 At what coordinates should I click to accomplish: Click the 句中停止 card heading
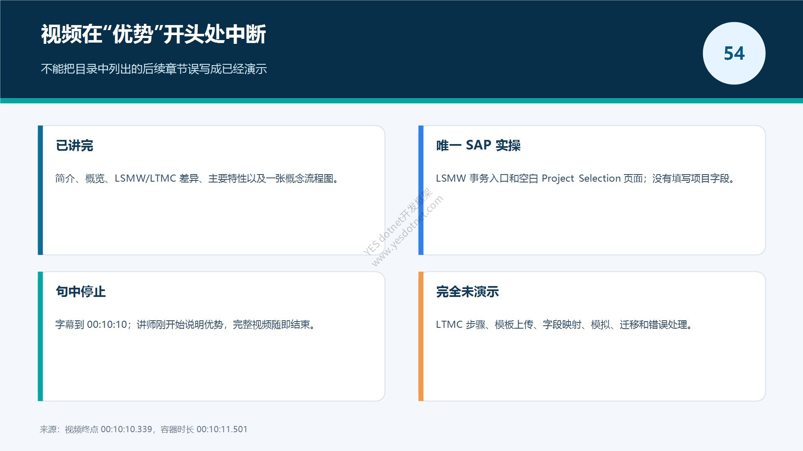[81, 291]
